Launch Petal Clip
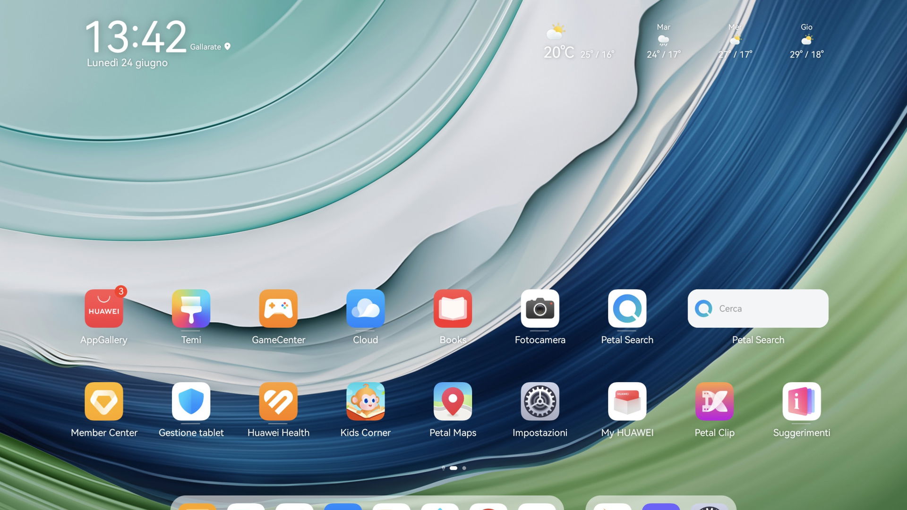Image resolution: width=907 pixels, height=510 pixels. [714, 401]
